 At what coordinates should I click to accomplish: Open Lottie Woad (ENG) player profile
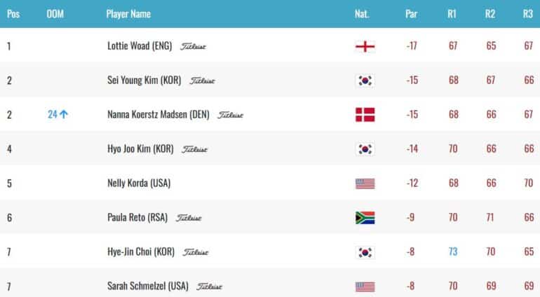pyautogui.click(x=140, y=46)
